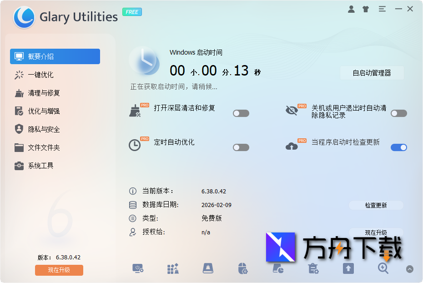Click the user account icon in title bar
This screenshot has width=423, height=283.
pos(351,9)
